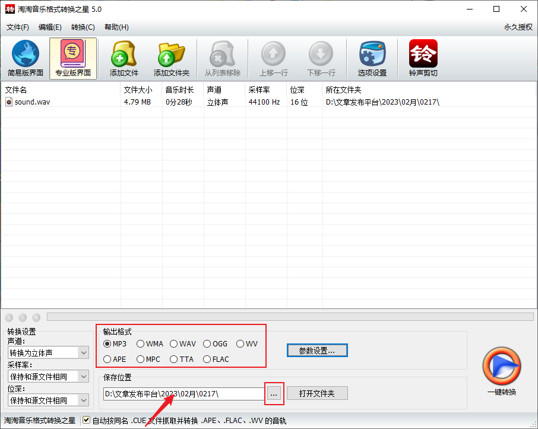Select the 专业版界面 professional mode icon
538x429 pixels.
(73, 58)
